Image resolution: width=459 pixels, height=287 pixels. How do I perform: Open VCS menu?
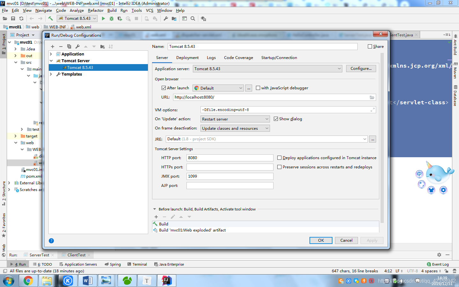[149, 11]
